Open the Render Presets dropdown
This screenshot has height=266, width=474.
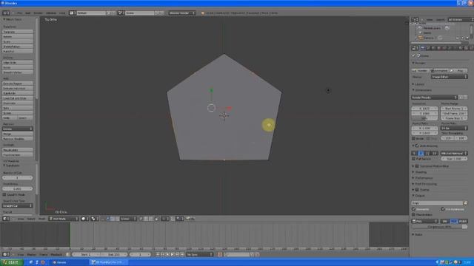[435, 98]
